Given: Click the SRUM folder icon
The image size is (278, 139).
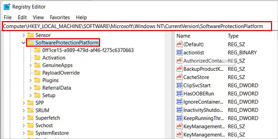Looking at the screenshot, I should point(30,110).
